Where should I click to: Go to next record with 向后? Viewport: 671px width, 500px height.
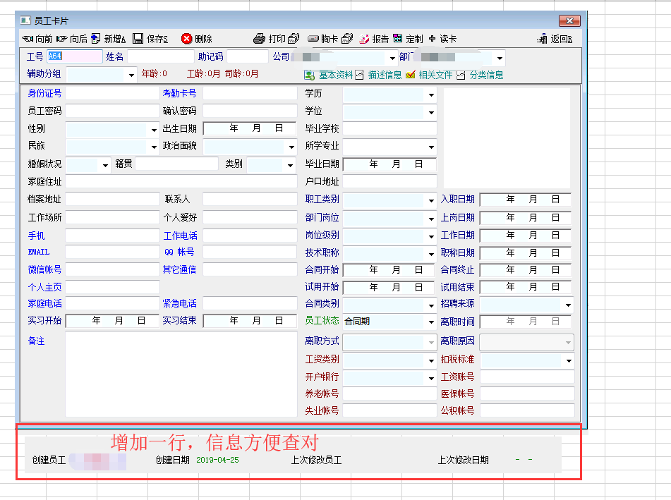point(72,39)
